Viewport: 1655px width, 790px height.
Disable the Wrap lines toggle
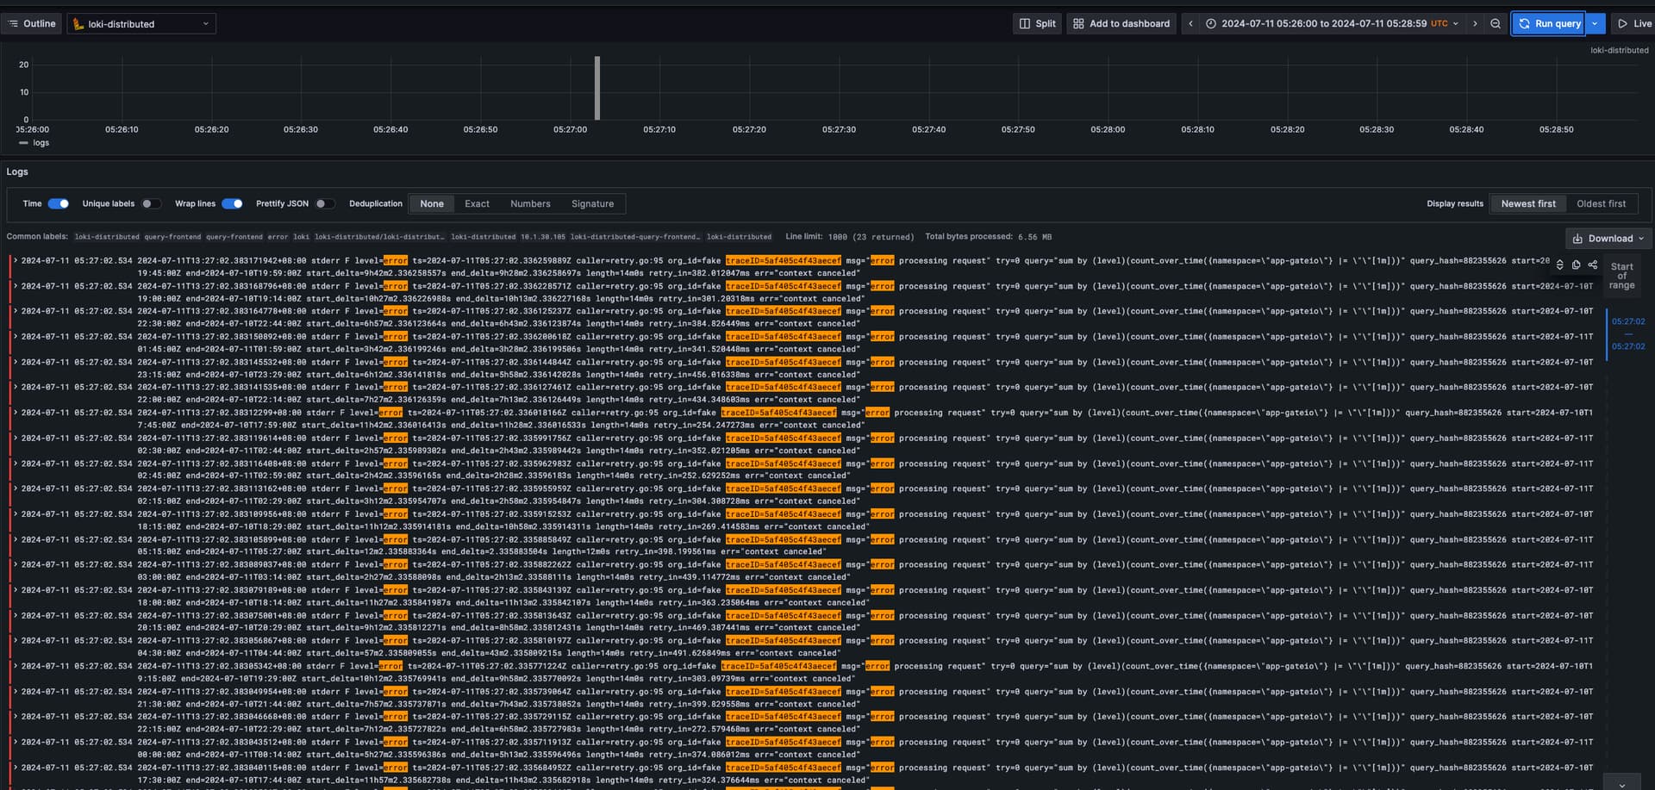232,203
